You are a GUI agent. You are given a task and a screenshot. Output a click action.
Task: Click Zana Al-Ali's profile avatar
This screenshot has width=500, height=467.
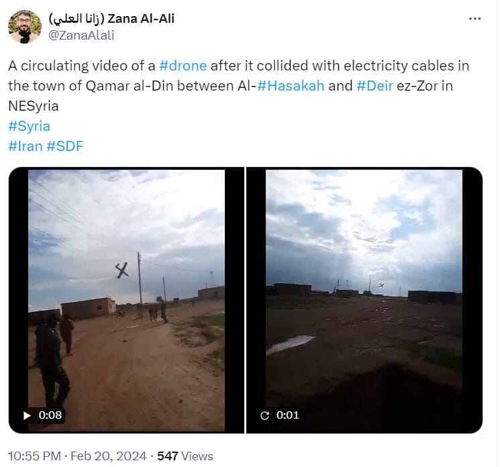25,26
